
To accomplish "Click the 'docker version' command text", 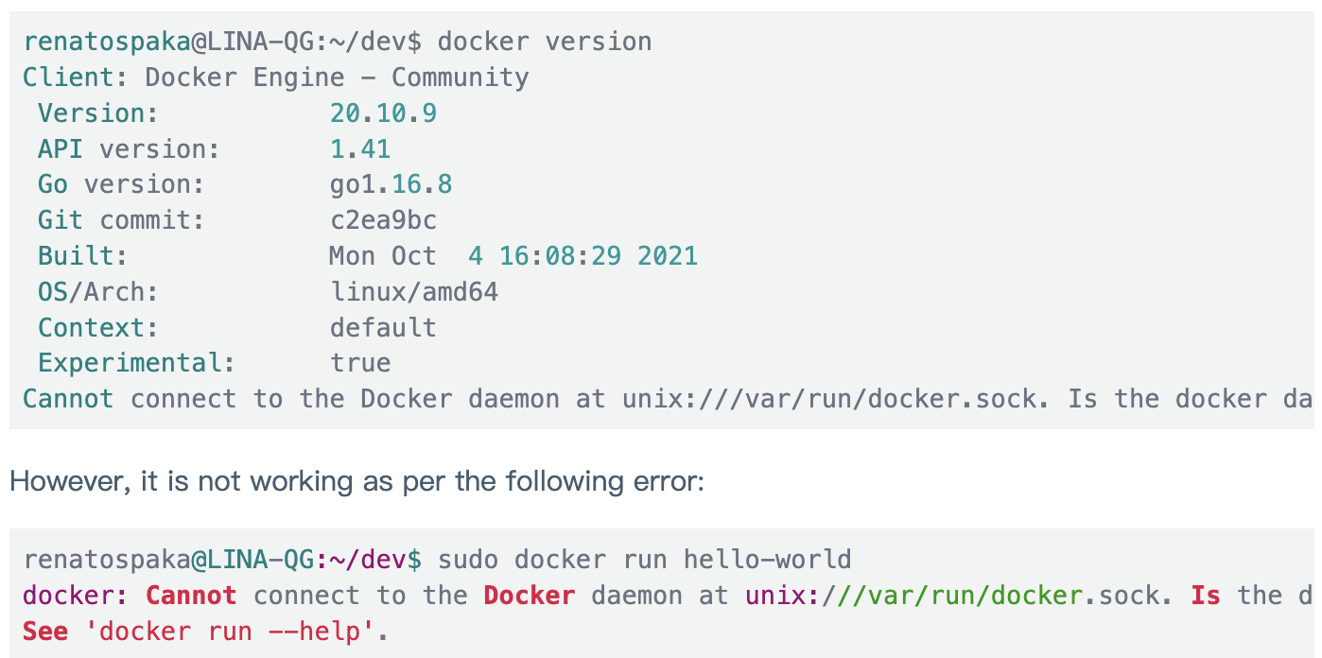I will 545,42.
